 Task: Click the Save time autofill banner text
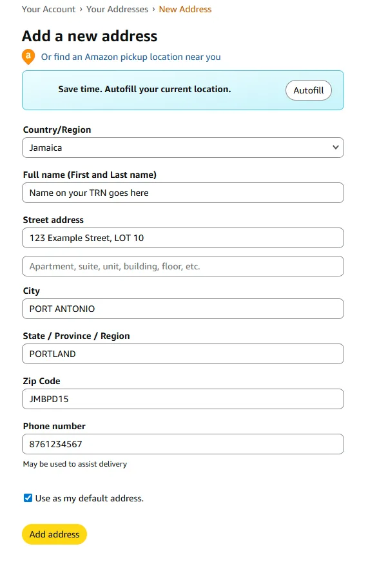(144, 89)
